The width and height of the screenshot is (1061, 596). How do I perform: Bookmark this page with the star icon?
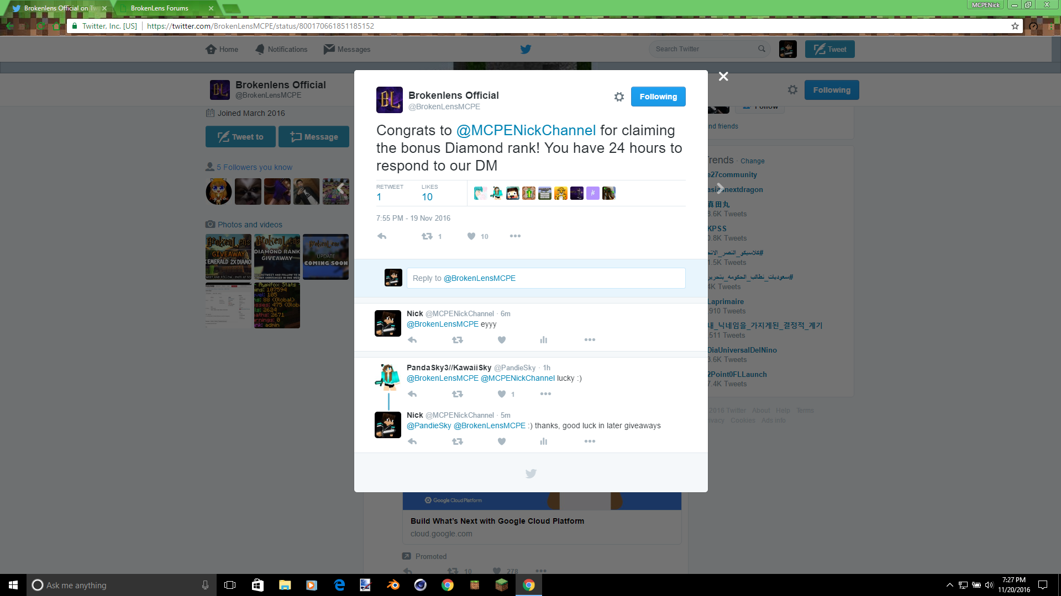coord(1015,26)
